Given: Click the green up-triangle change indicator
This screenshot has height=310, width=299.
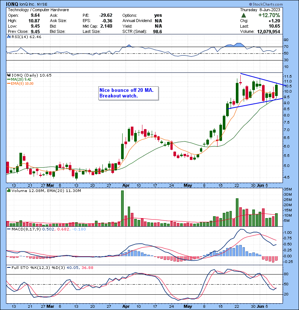Looking at the screenshot, I should [244, 15].
